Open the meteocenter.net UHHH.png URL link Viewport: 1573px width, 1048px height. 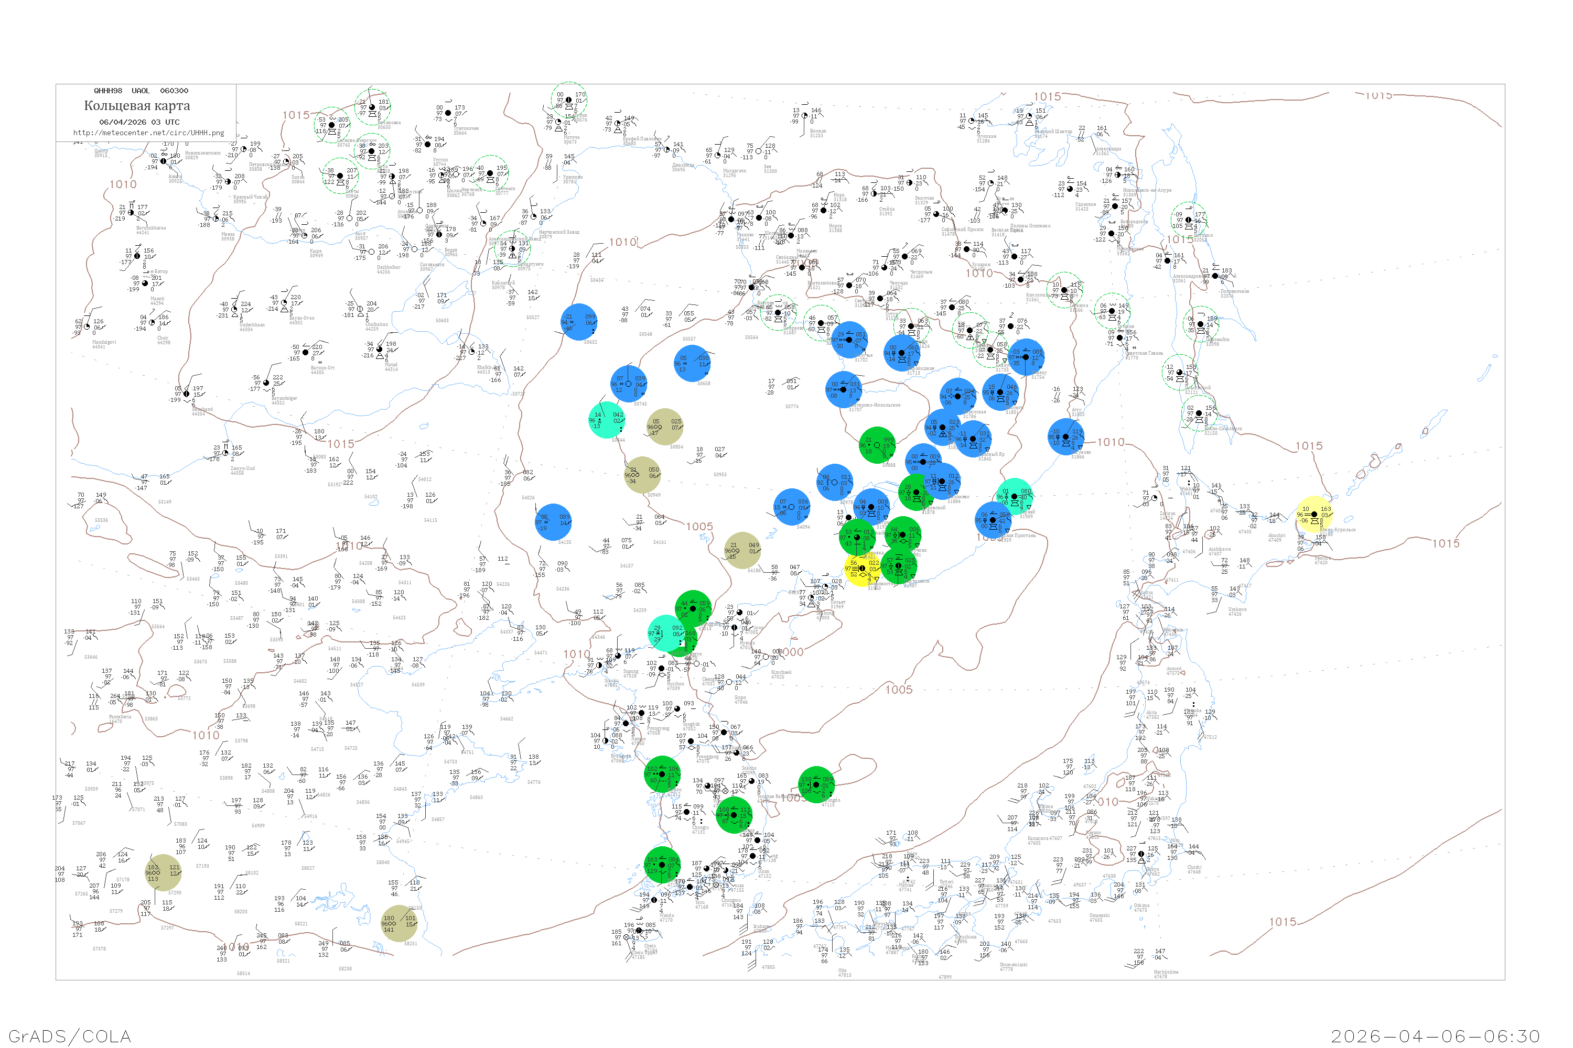pyautogui.click(x=148, y=133)
